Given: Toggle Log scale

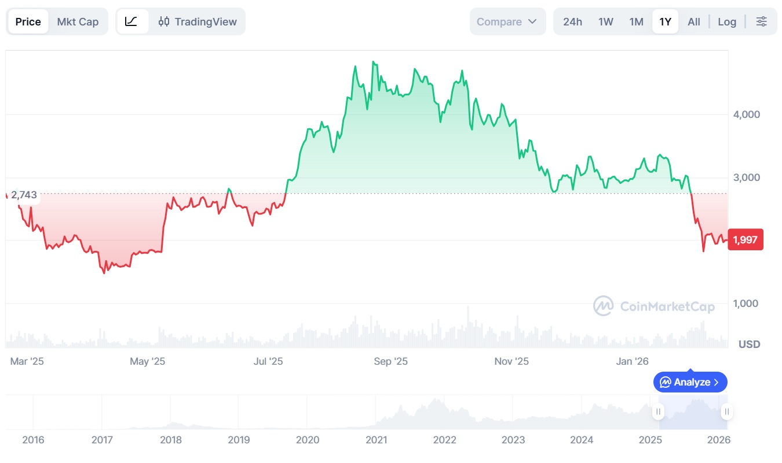Looking at the screenshot, I should click(727, 21).
